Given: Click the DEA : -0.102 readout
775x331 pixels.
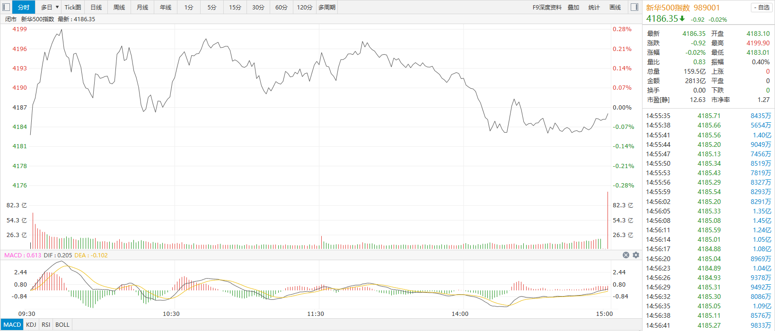Looking at the screenshot, I should 91,255.
